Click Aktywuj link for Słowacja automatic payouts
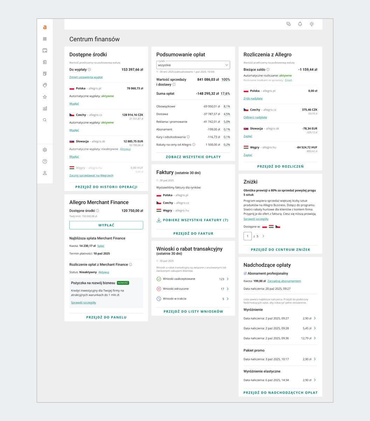 pyautogui.click(x=125, y=149)
